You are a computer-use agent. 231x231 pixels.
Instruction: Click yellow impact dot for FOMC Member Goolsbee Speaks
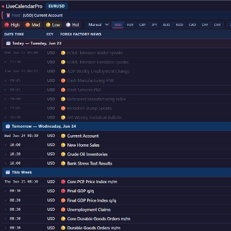pos(63,62)
